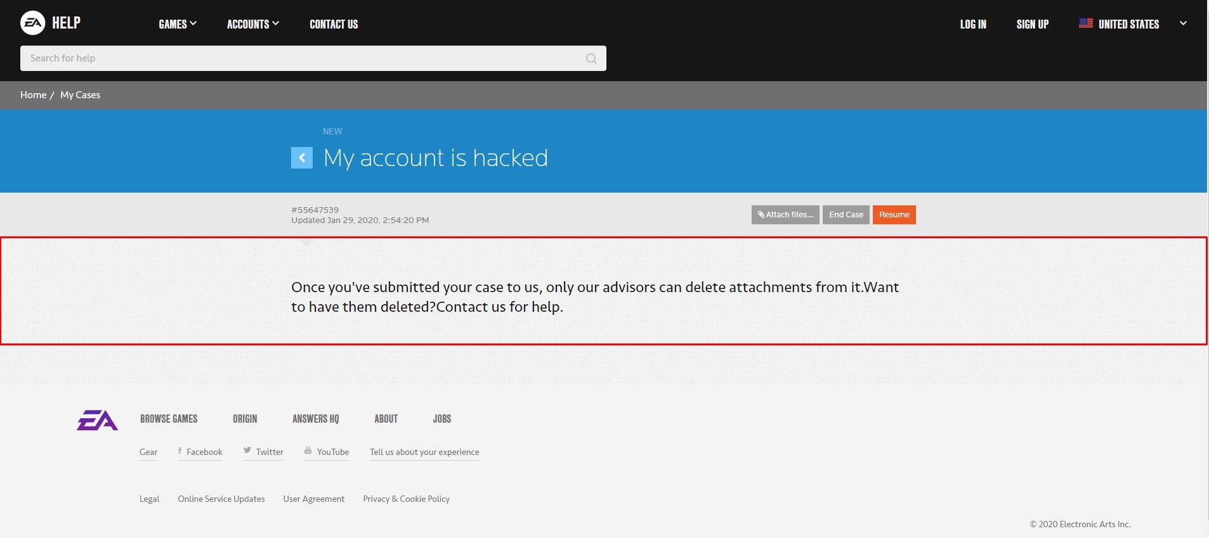Click the End Case button

(x=846, y=215)
